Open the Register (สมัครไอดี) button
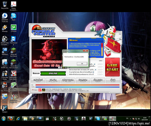This screenshot has height=126, width=151. click(x=38, y=80)
